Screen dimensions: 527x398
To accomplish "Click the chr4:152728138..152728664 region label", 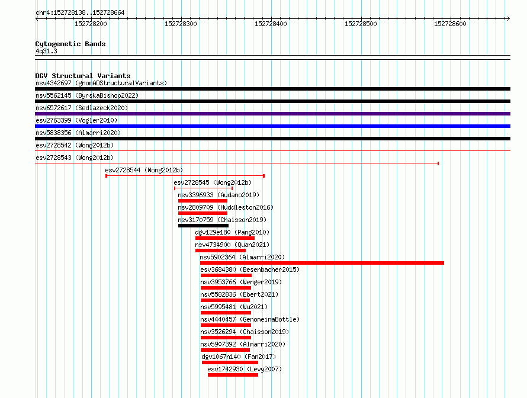I will click(80, 12).
